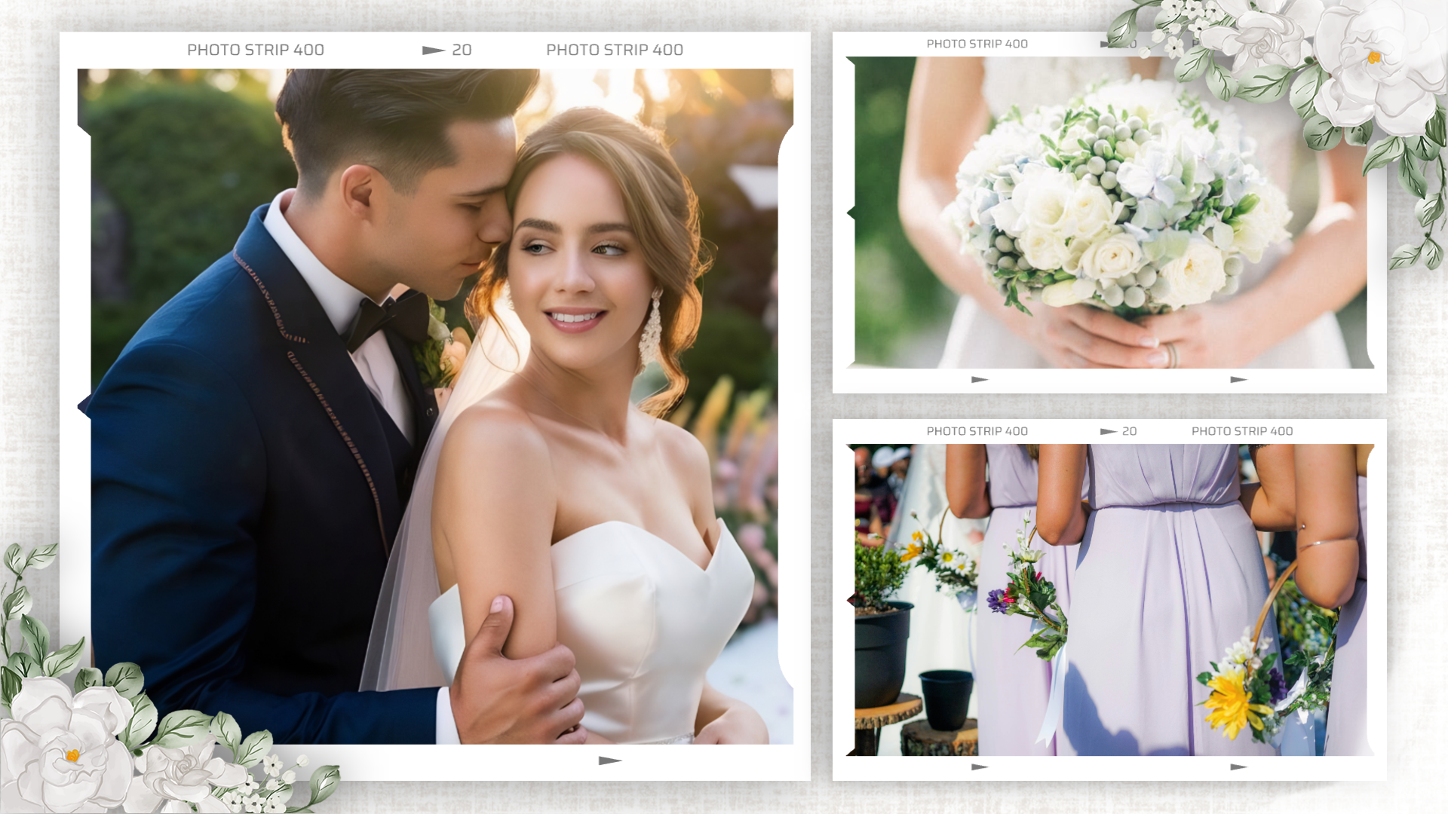This screenshot has height=814, width=1448.
Task: Click the PHOTO STRIP 400 label above the bouquet photo
Action: tap(977, 44)
